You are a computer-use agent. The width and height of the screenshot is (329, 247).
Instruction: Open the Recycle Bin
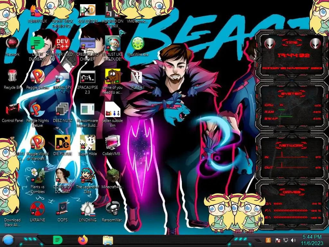click(x=13, y=79)
